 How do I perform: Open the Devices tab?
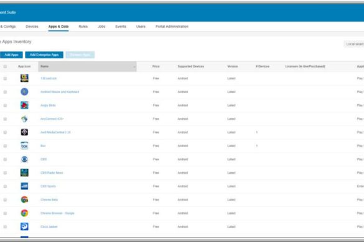[32, 27]
